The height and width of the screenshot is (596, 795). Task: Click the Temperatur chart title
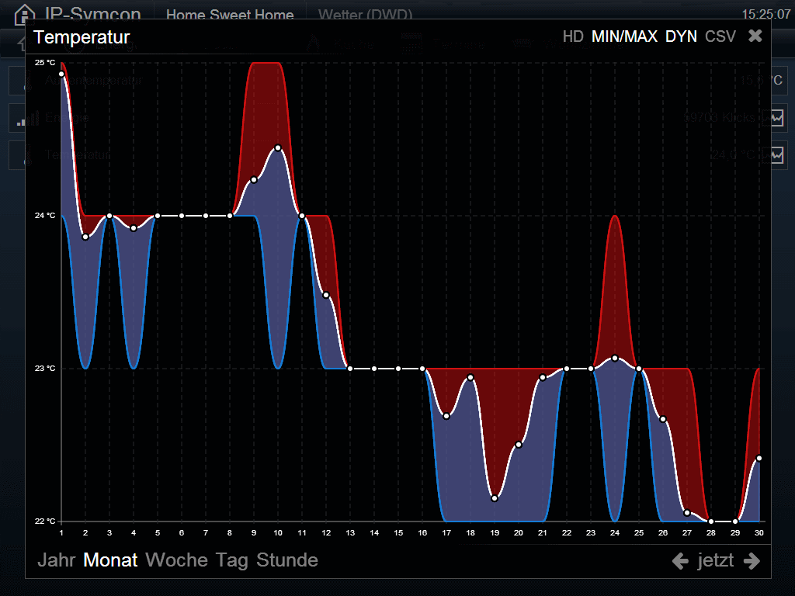click(82, 37)
